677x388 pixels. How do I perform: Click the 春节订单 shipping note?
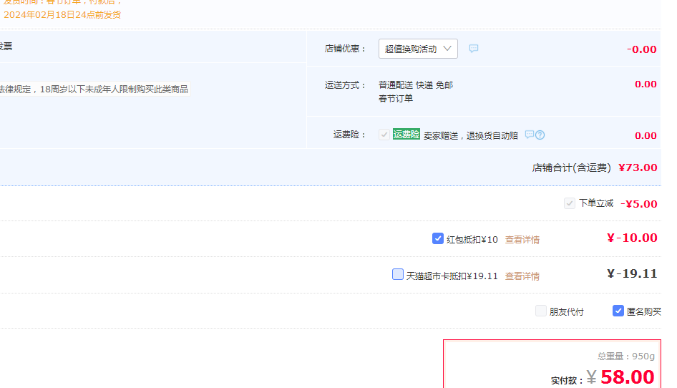tap(396, 99)
